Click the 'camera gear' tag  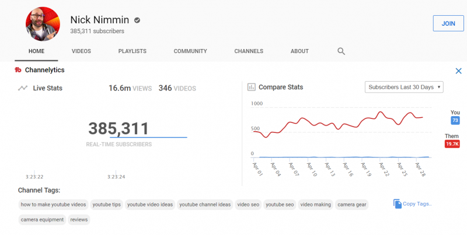(x=352, y=205)
